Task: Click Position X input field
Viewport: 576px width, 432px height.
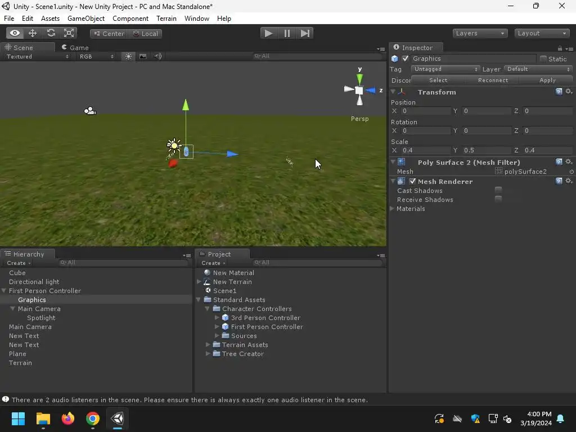Action: tap(425, 111)
